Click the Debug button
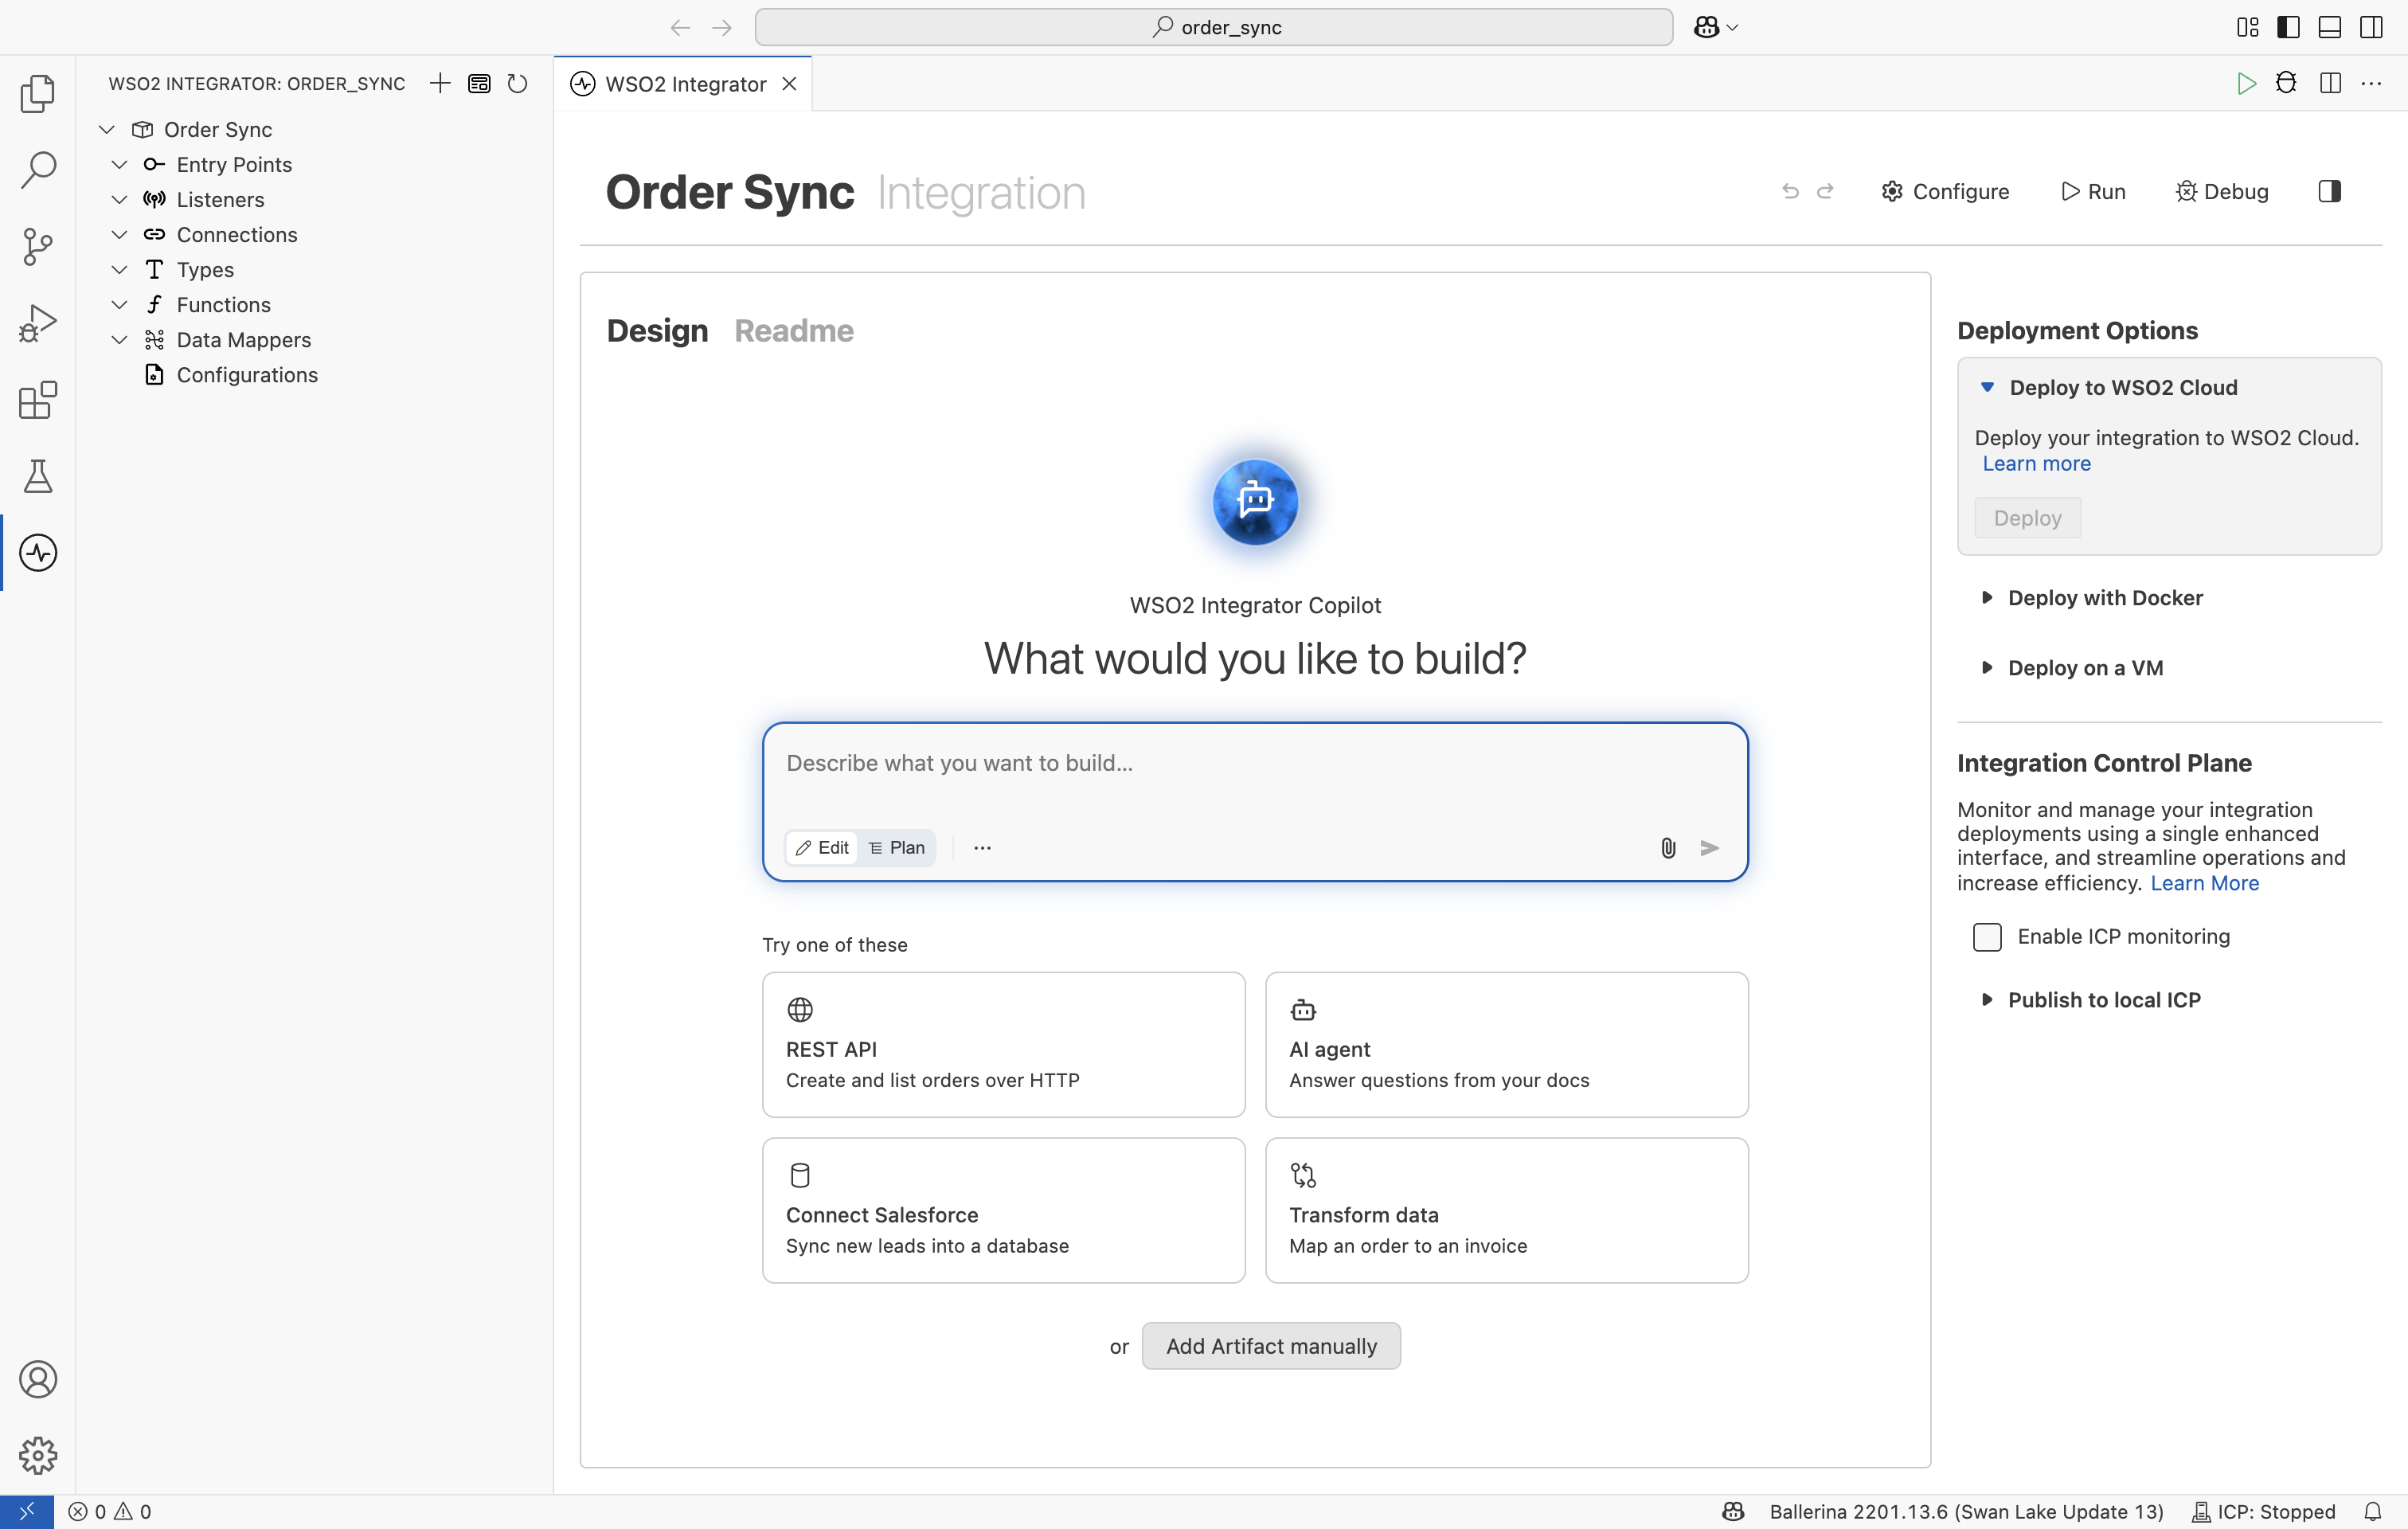Image resolution: width=2408 pixels, height=1529 pixels. tap(2222, 191)
